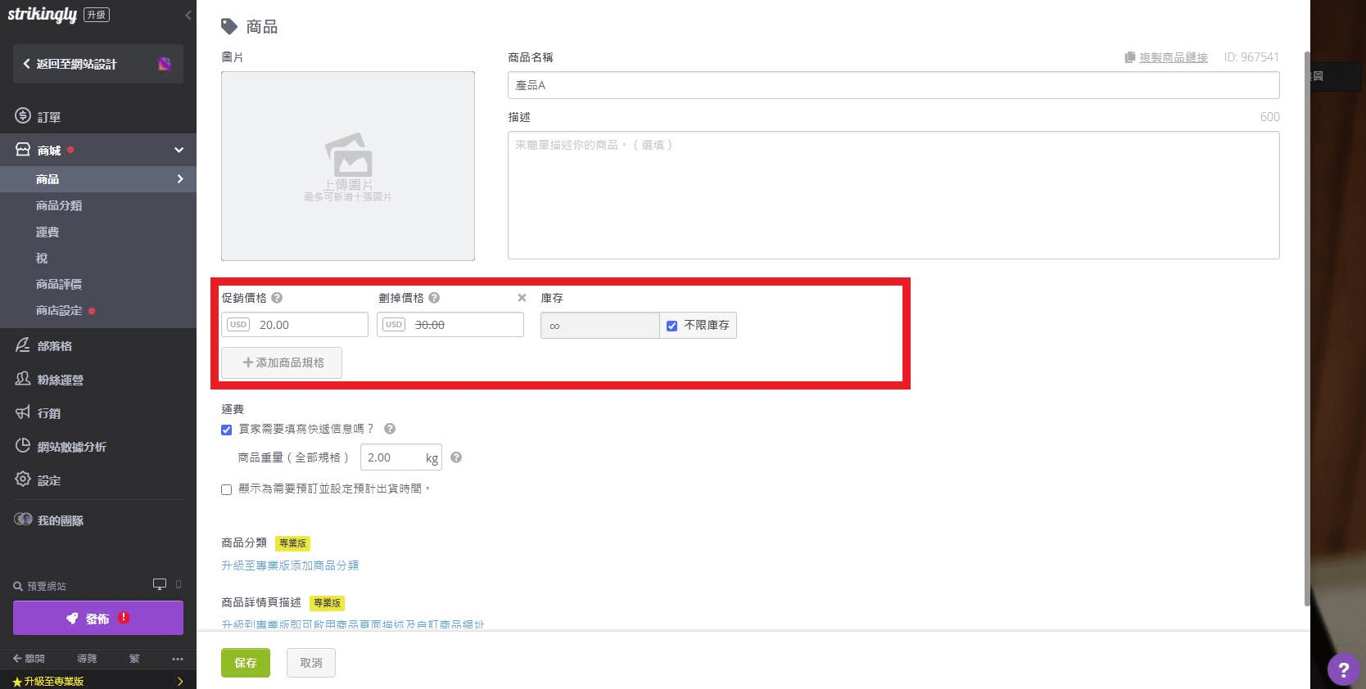Click the site avatar icon beside 返回至網站設計
Image resolution: width=1366 pixels, height=689 pixels.
(164, 64)
